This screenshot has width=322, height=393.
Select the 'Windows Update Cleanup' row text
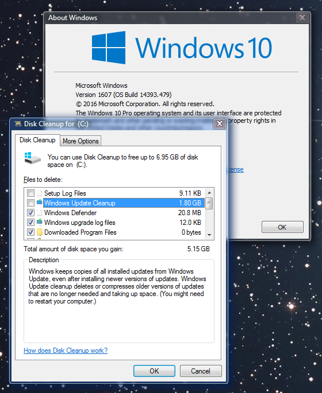pos(79,203)
